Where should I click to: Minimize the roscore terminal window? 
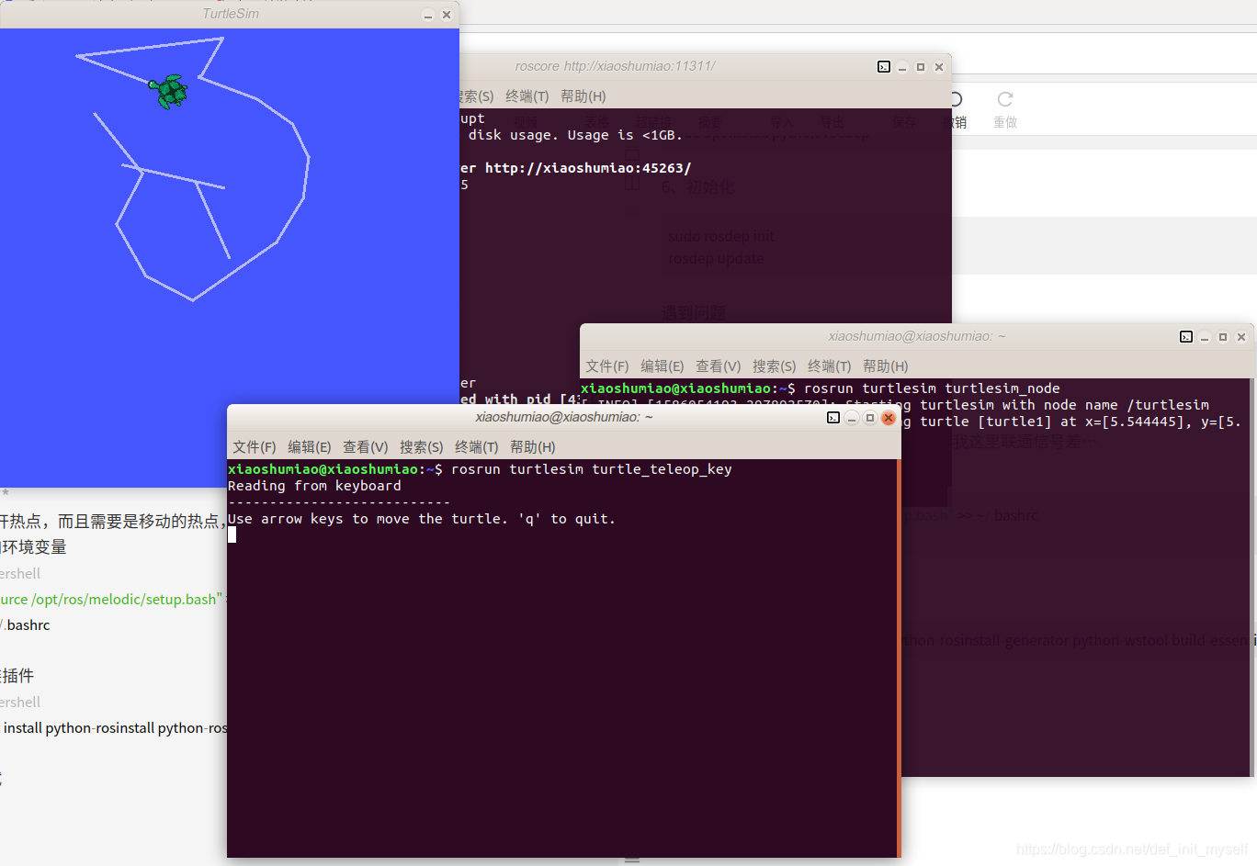[902, 67]
